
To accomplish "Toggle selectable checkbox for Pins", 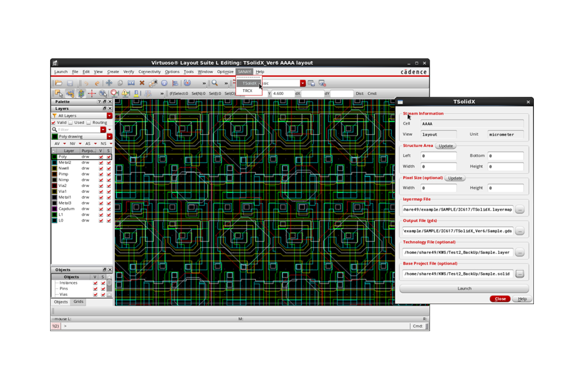I will pos(103,288).
